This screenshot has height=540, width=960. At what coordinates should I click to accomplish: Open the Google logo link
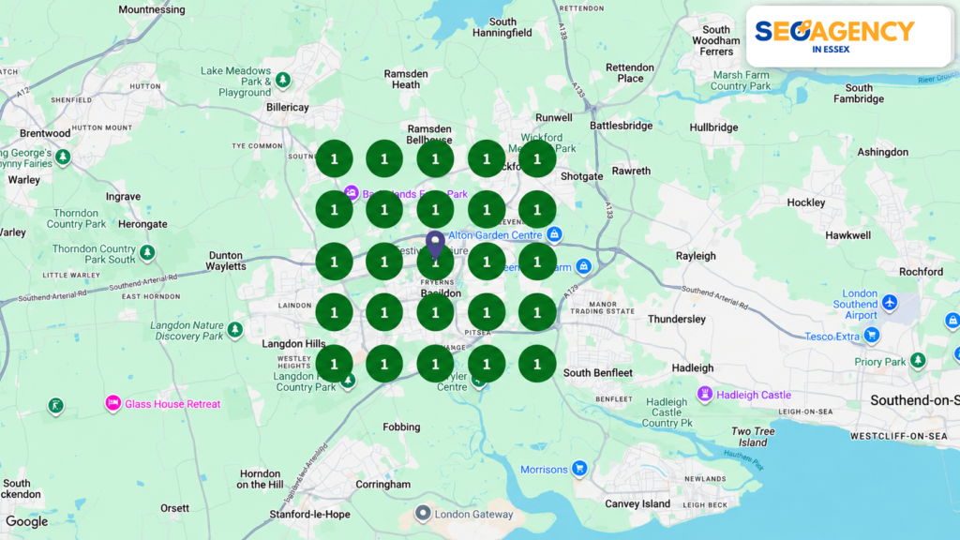pyautogui.click(x=27, y=521)
